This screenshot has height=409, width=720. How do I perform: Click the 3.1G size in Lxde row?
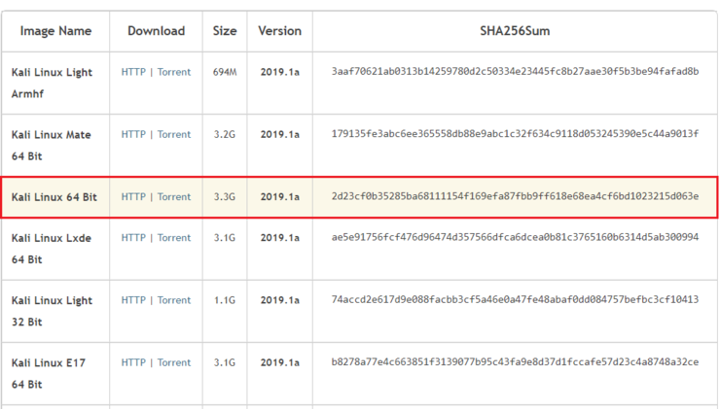pos(225,237)
